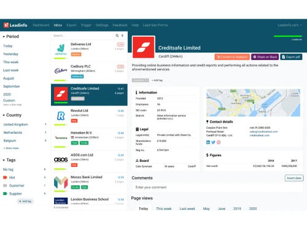Show more countries
The width and height of the screenshot is (307, 230).
[x=11, y=148]
